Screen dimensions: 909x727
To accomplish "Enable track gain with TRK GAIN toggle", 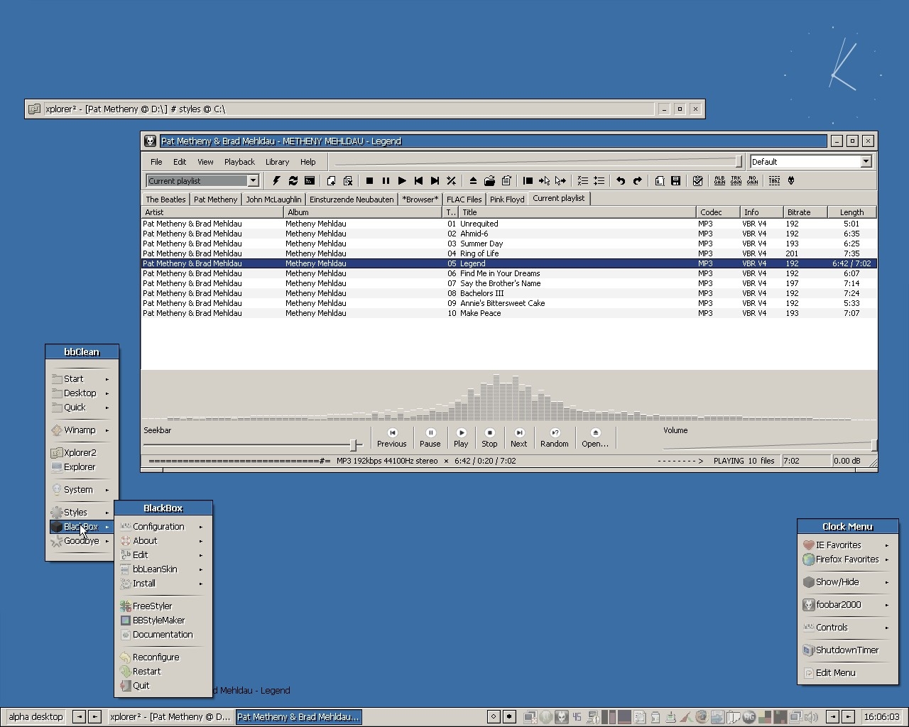I will [x=736, y=181].
